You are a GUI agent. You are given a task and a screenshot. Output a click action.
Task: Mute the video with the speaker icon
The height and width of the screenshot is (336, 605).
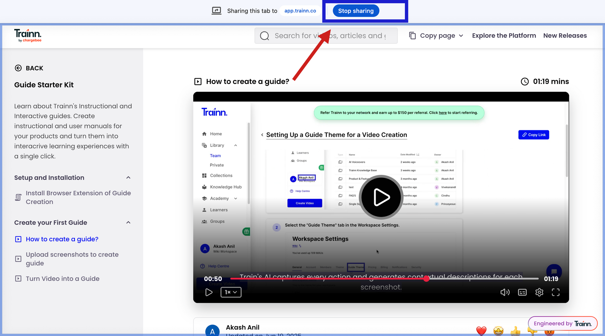[x=505, y=292]
